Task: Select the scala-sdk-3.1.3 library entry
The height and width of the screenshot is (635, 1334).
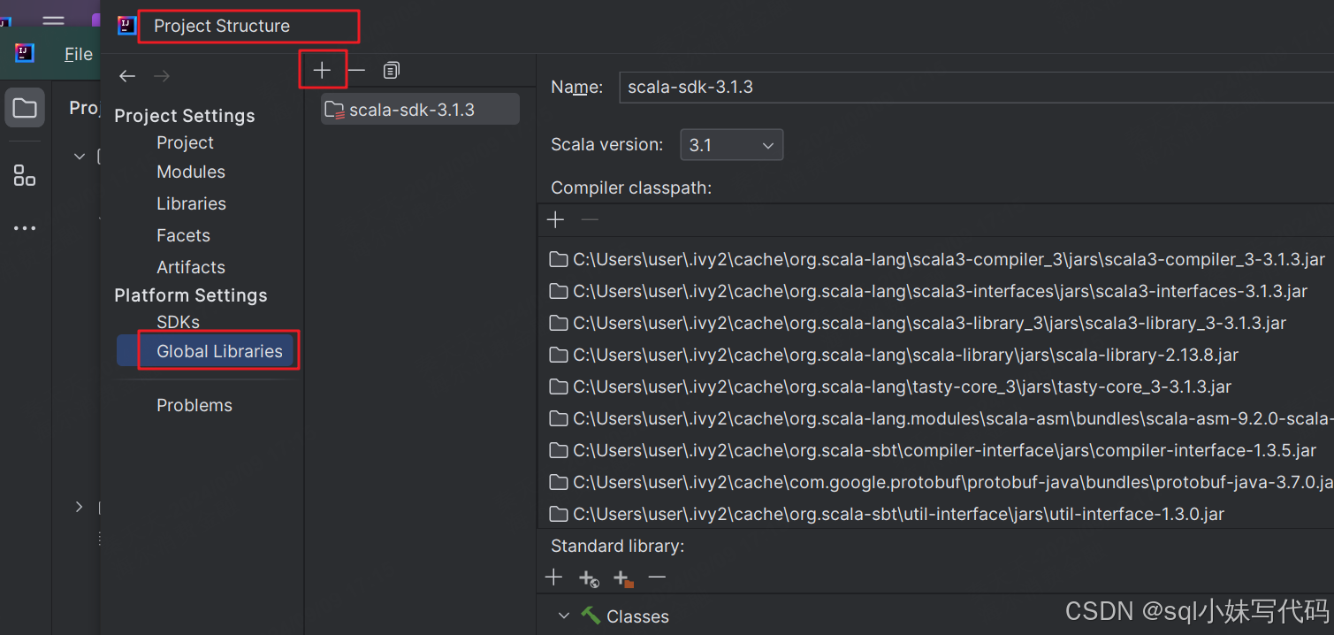Action: click(419, 108)
